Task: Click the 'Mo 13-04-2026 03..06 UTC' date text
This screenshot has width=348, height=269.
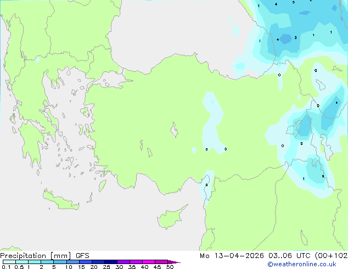Action: click(256, 256)
